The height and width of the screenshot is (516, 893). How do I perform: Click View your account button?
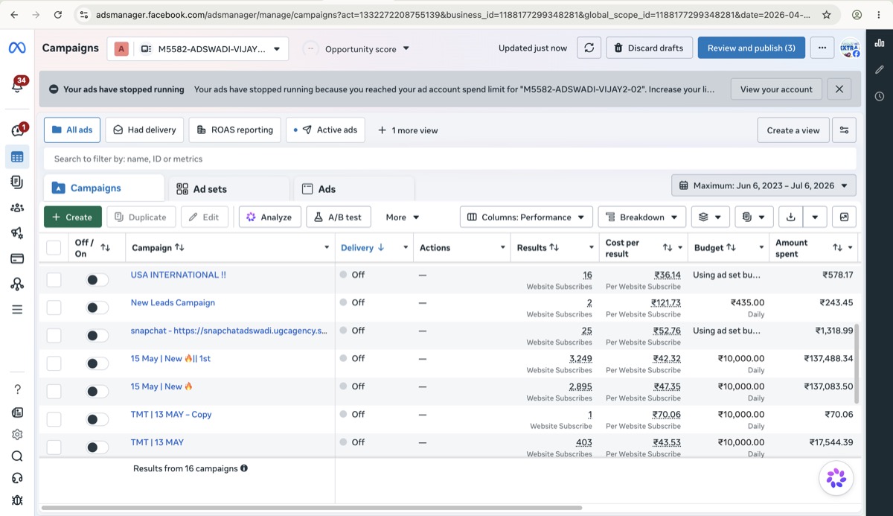coord(776,89)
